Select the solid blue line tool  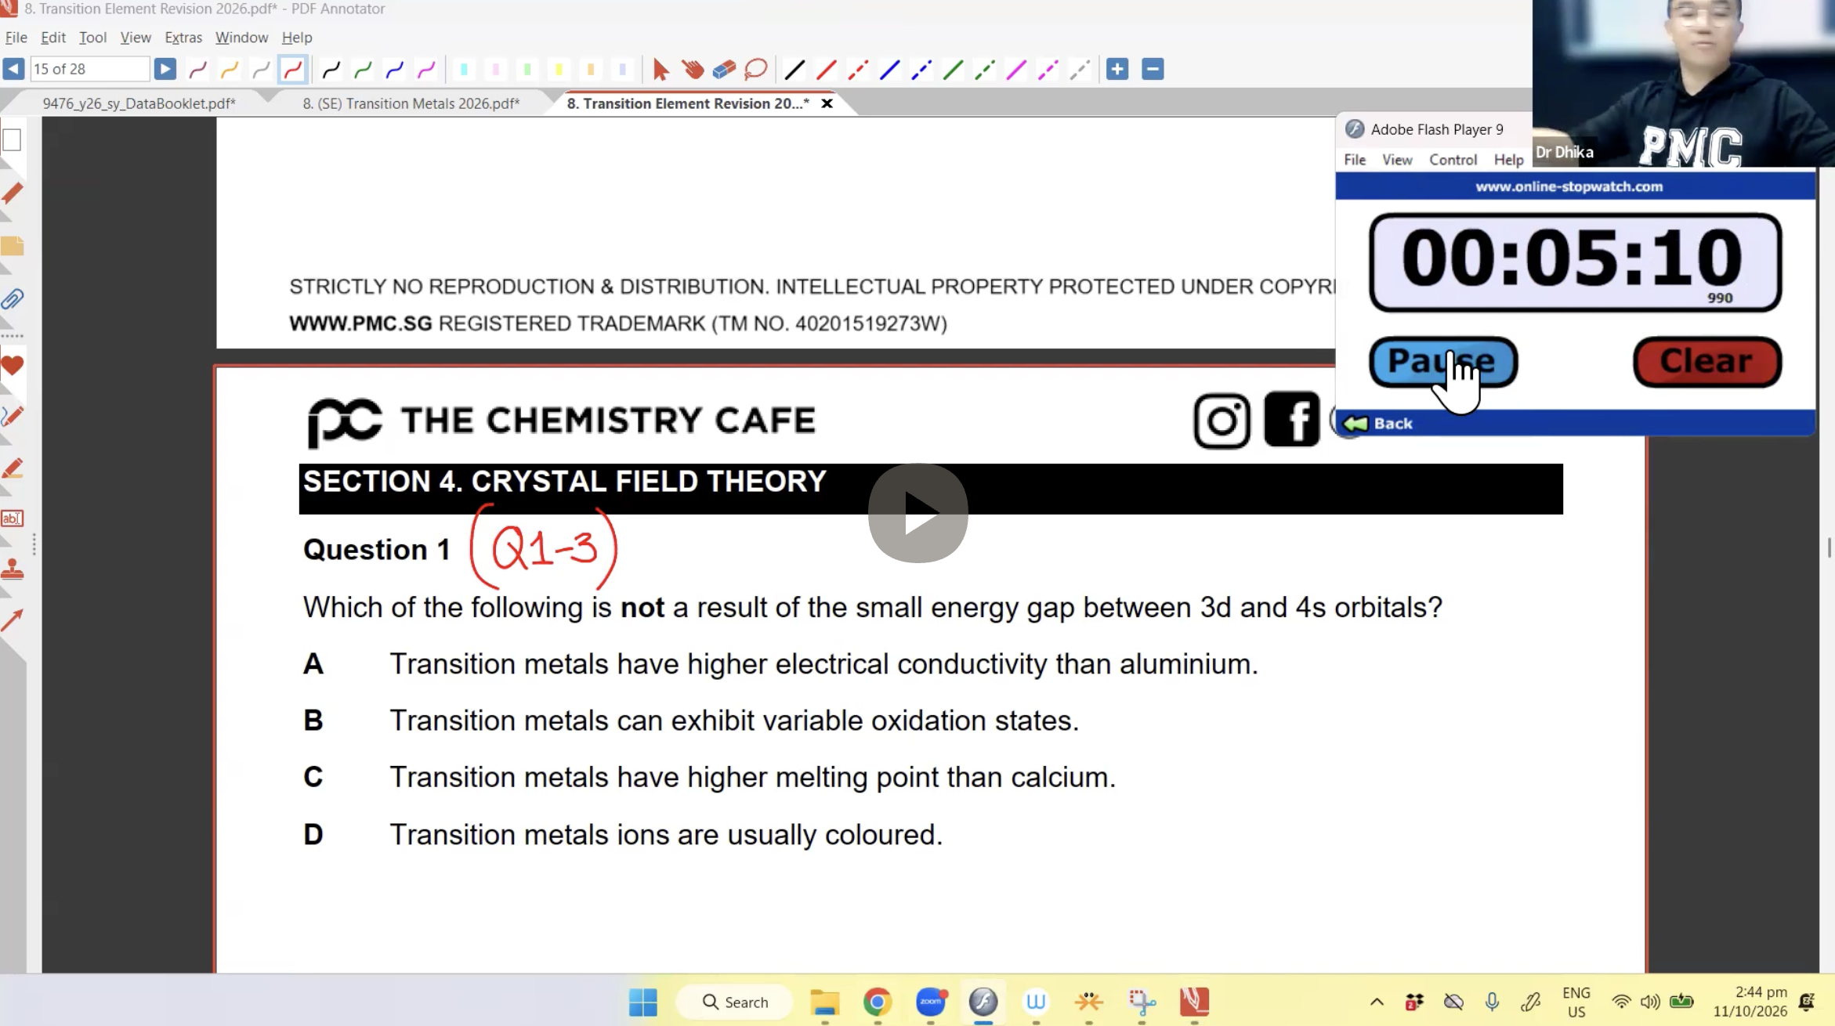889,70
